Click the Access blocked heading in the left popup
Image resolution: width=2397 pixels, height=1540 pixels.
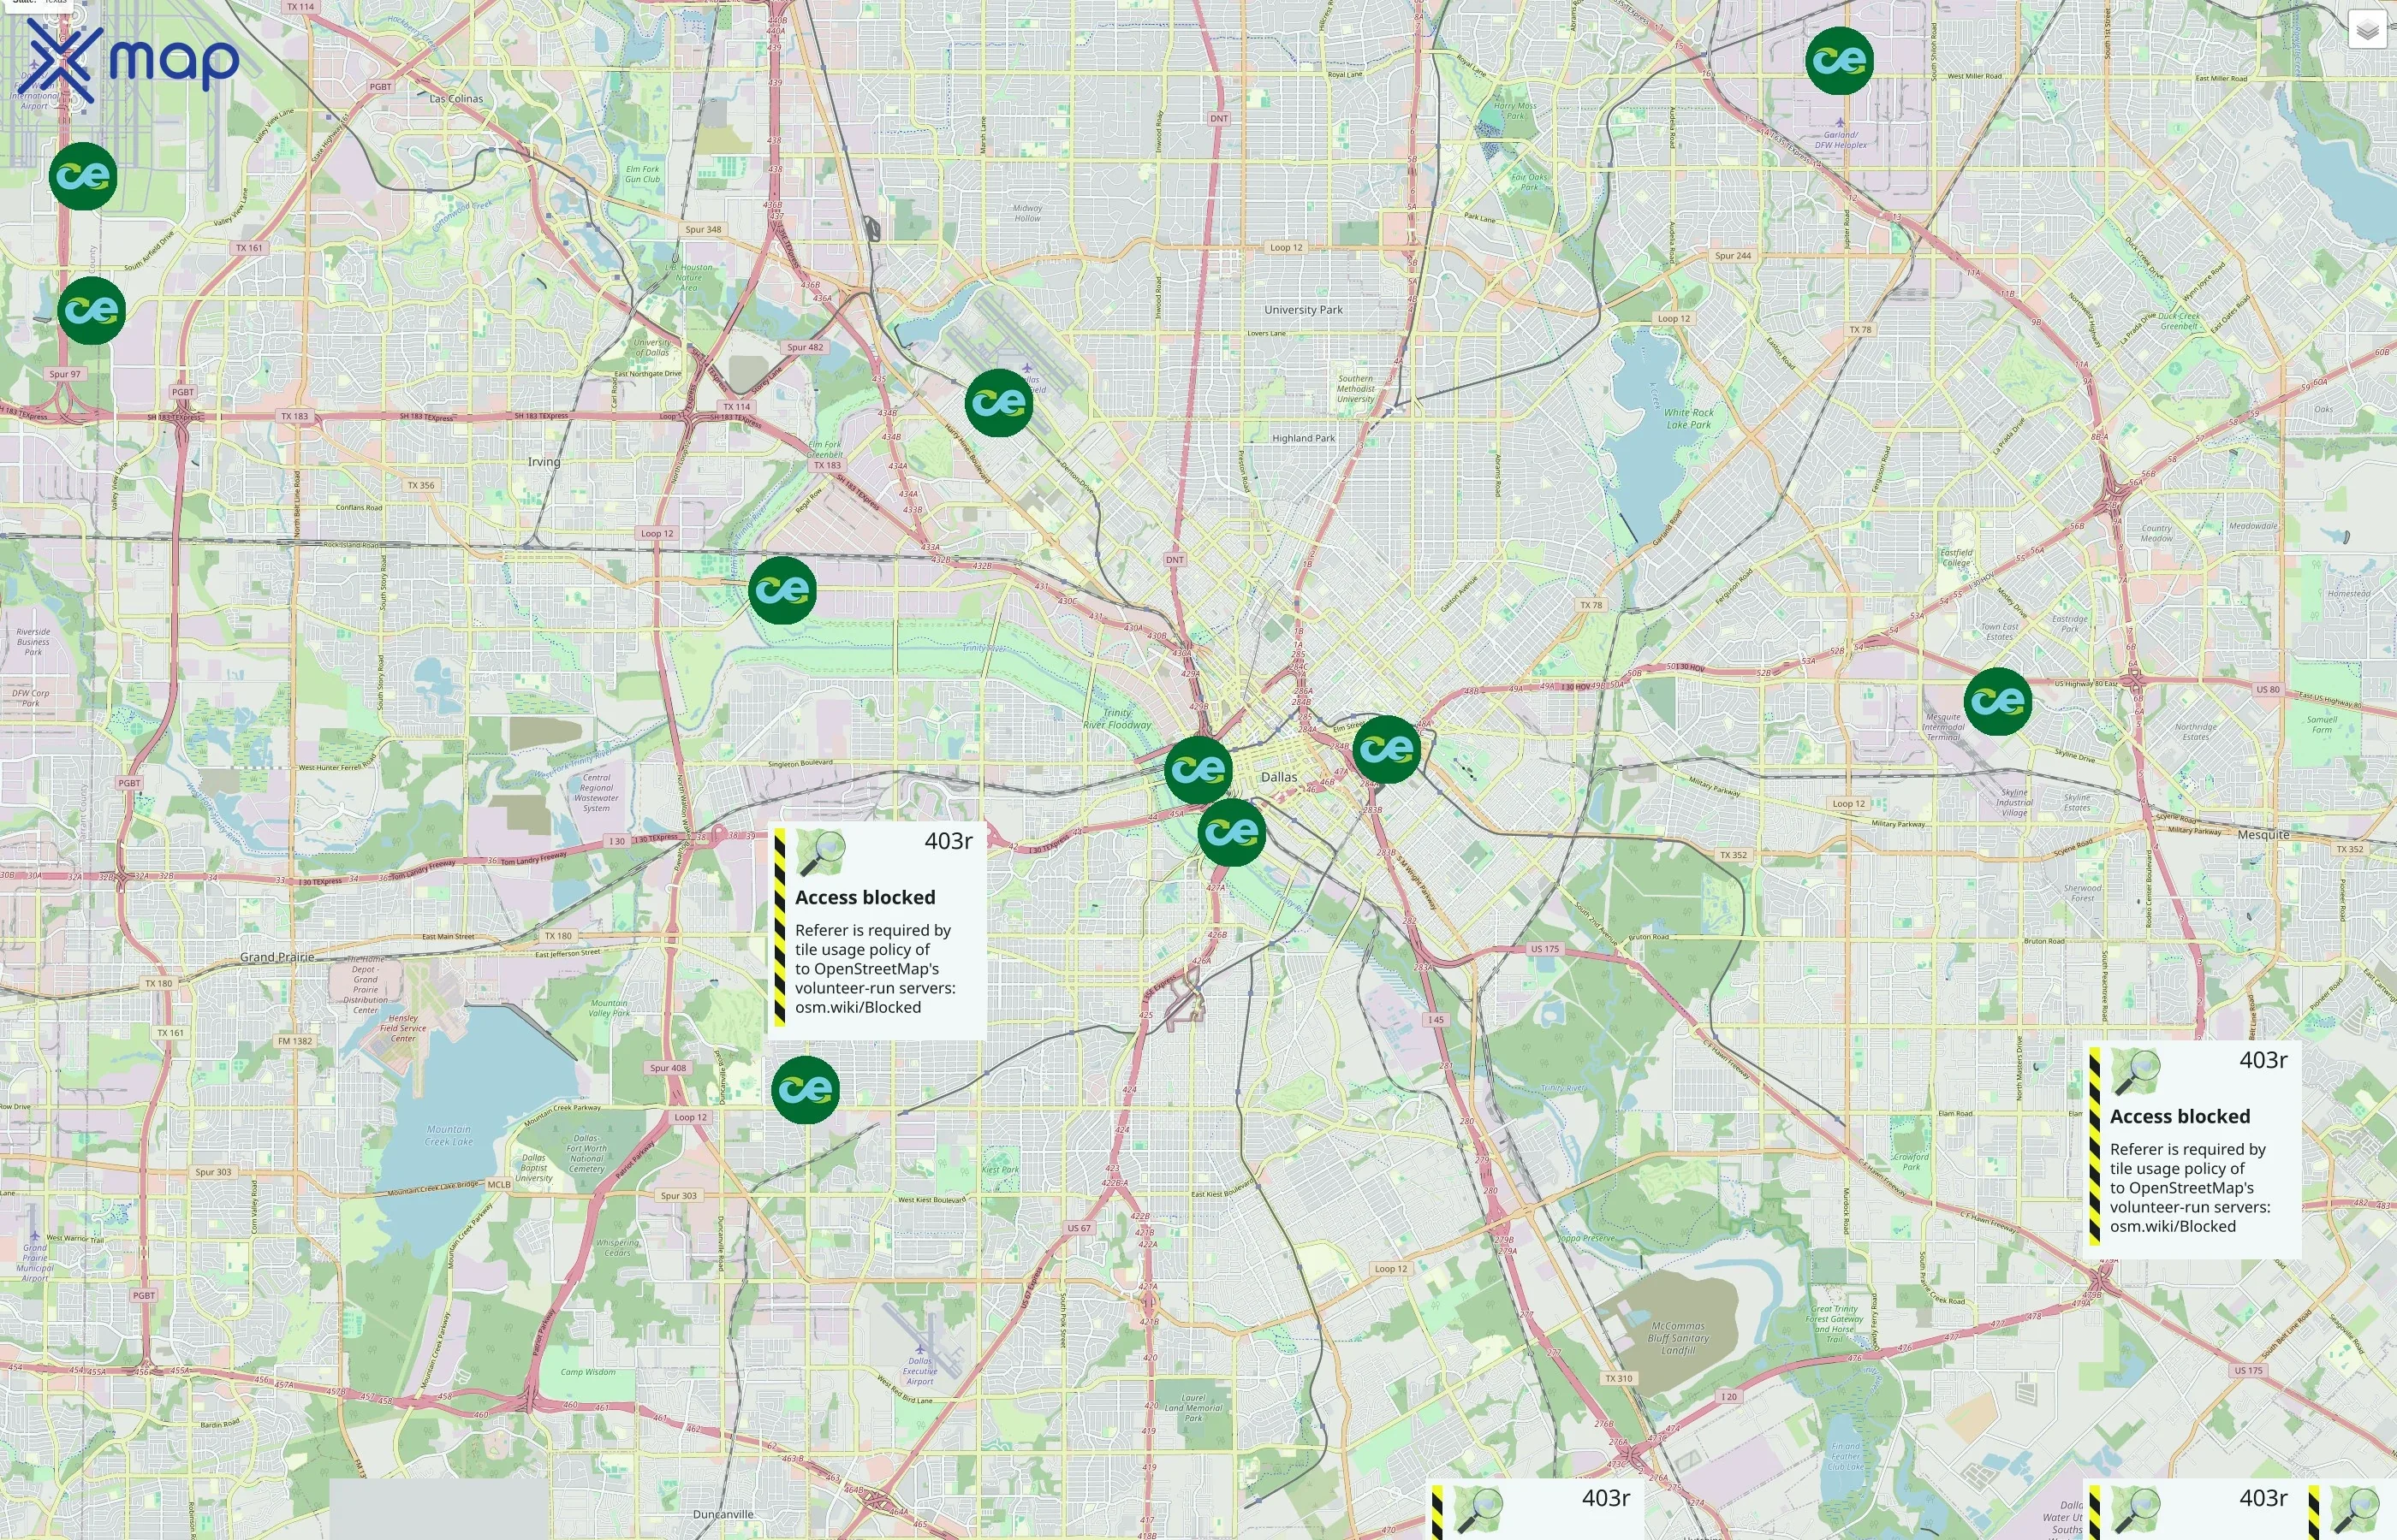[866, 897]
